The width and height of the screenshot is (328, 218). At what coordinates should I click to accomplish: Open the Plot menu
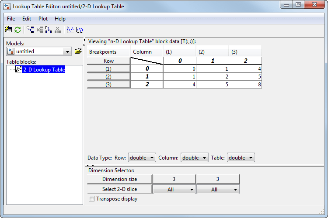[43, 19]
